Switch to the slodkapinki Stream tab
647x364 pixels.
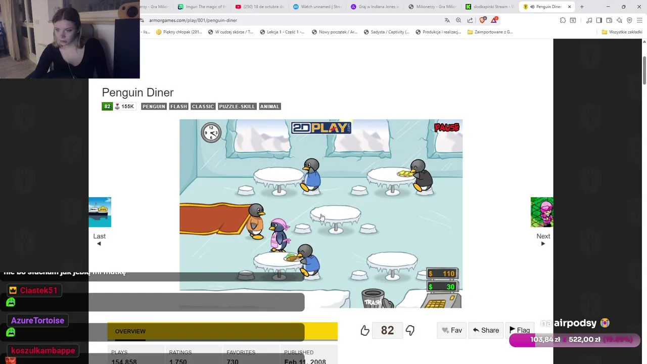coord(490,7)
